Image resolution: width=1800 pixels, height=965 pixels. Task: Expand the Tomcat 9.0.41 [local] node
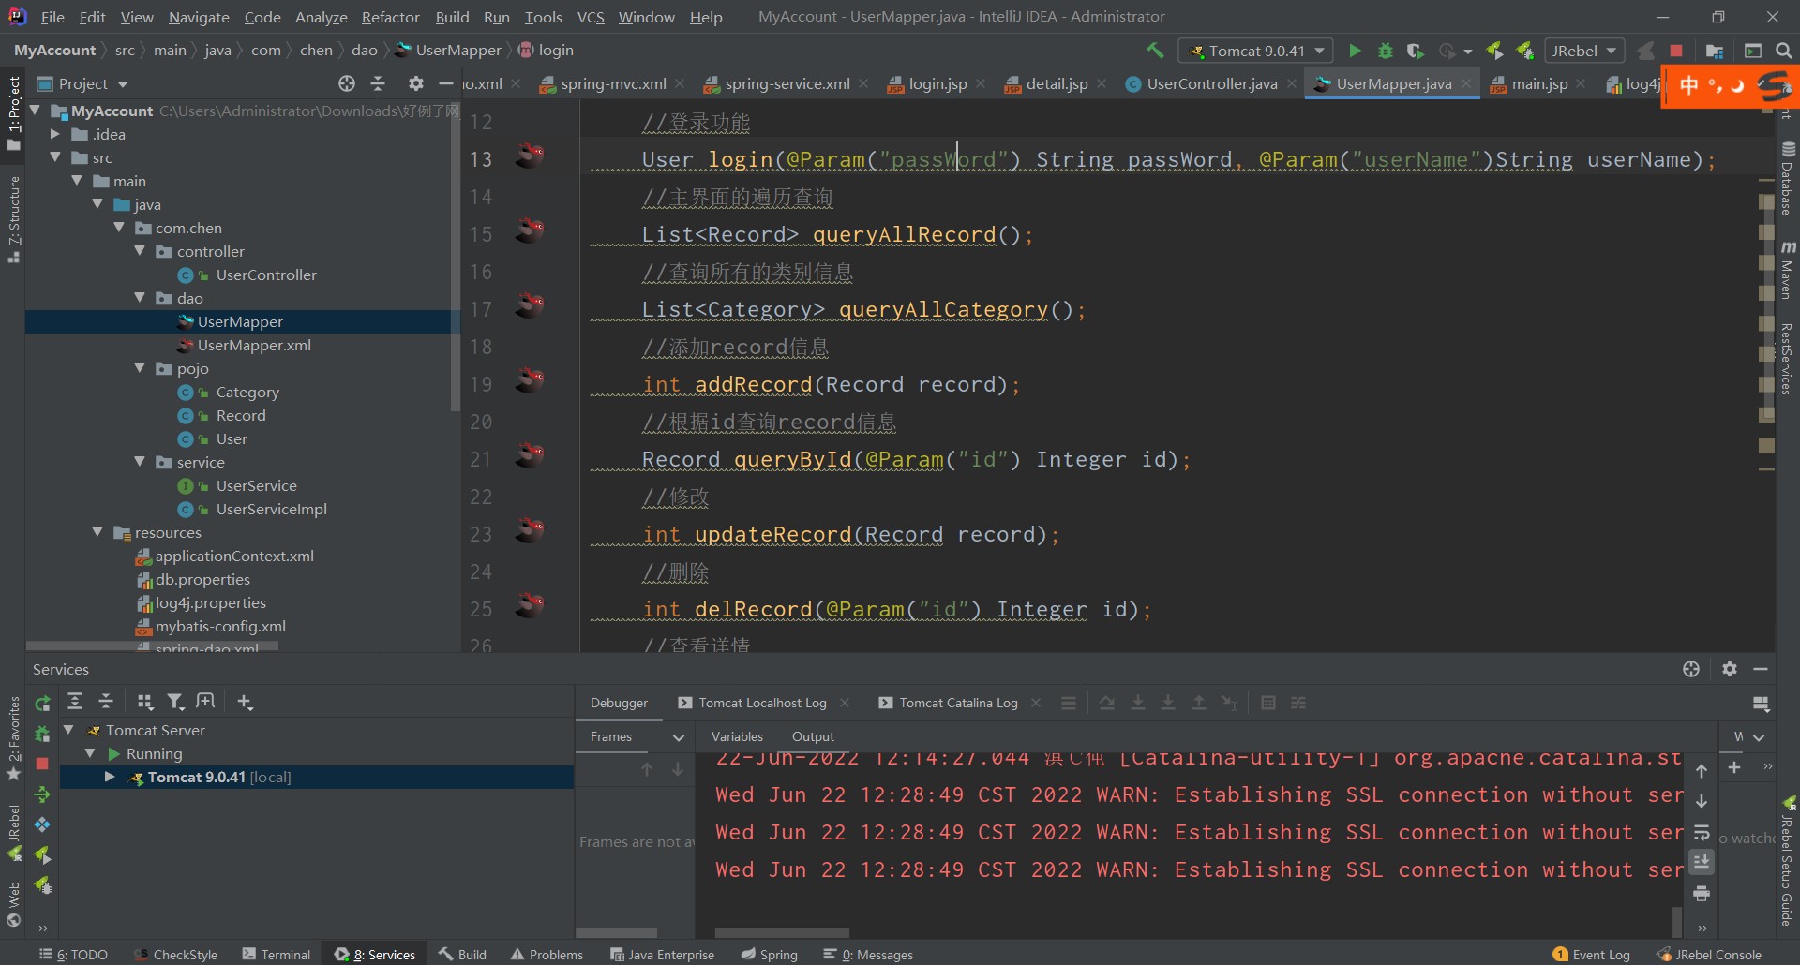pyautogui.click(x=110, y=777)
